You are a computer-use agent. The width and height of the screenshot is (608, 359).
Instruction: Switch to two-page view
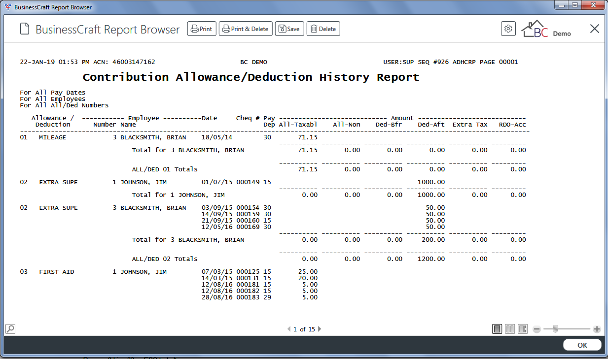pyautogui.click(x=510, y=328)
